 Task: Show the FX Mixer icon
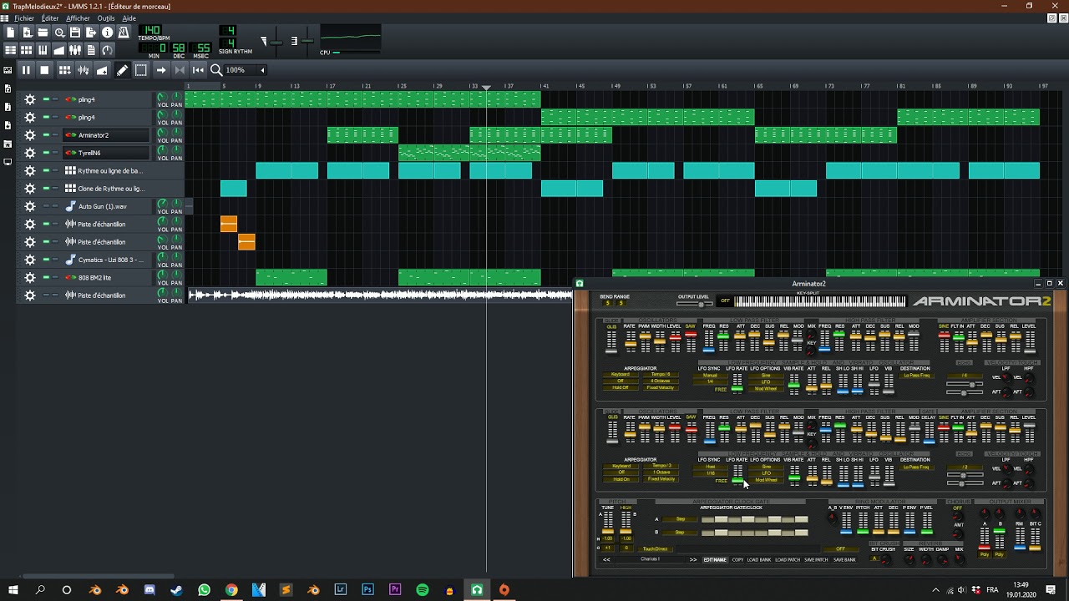coord(75,50)
